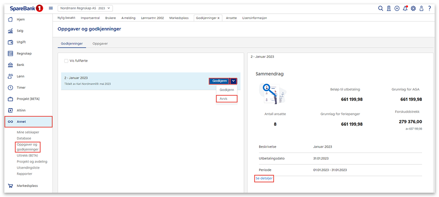This screenshot has height=197, width=439.
Task: Open Rapporter under Annet
Action: click(25, 174)
